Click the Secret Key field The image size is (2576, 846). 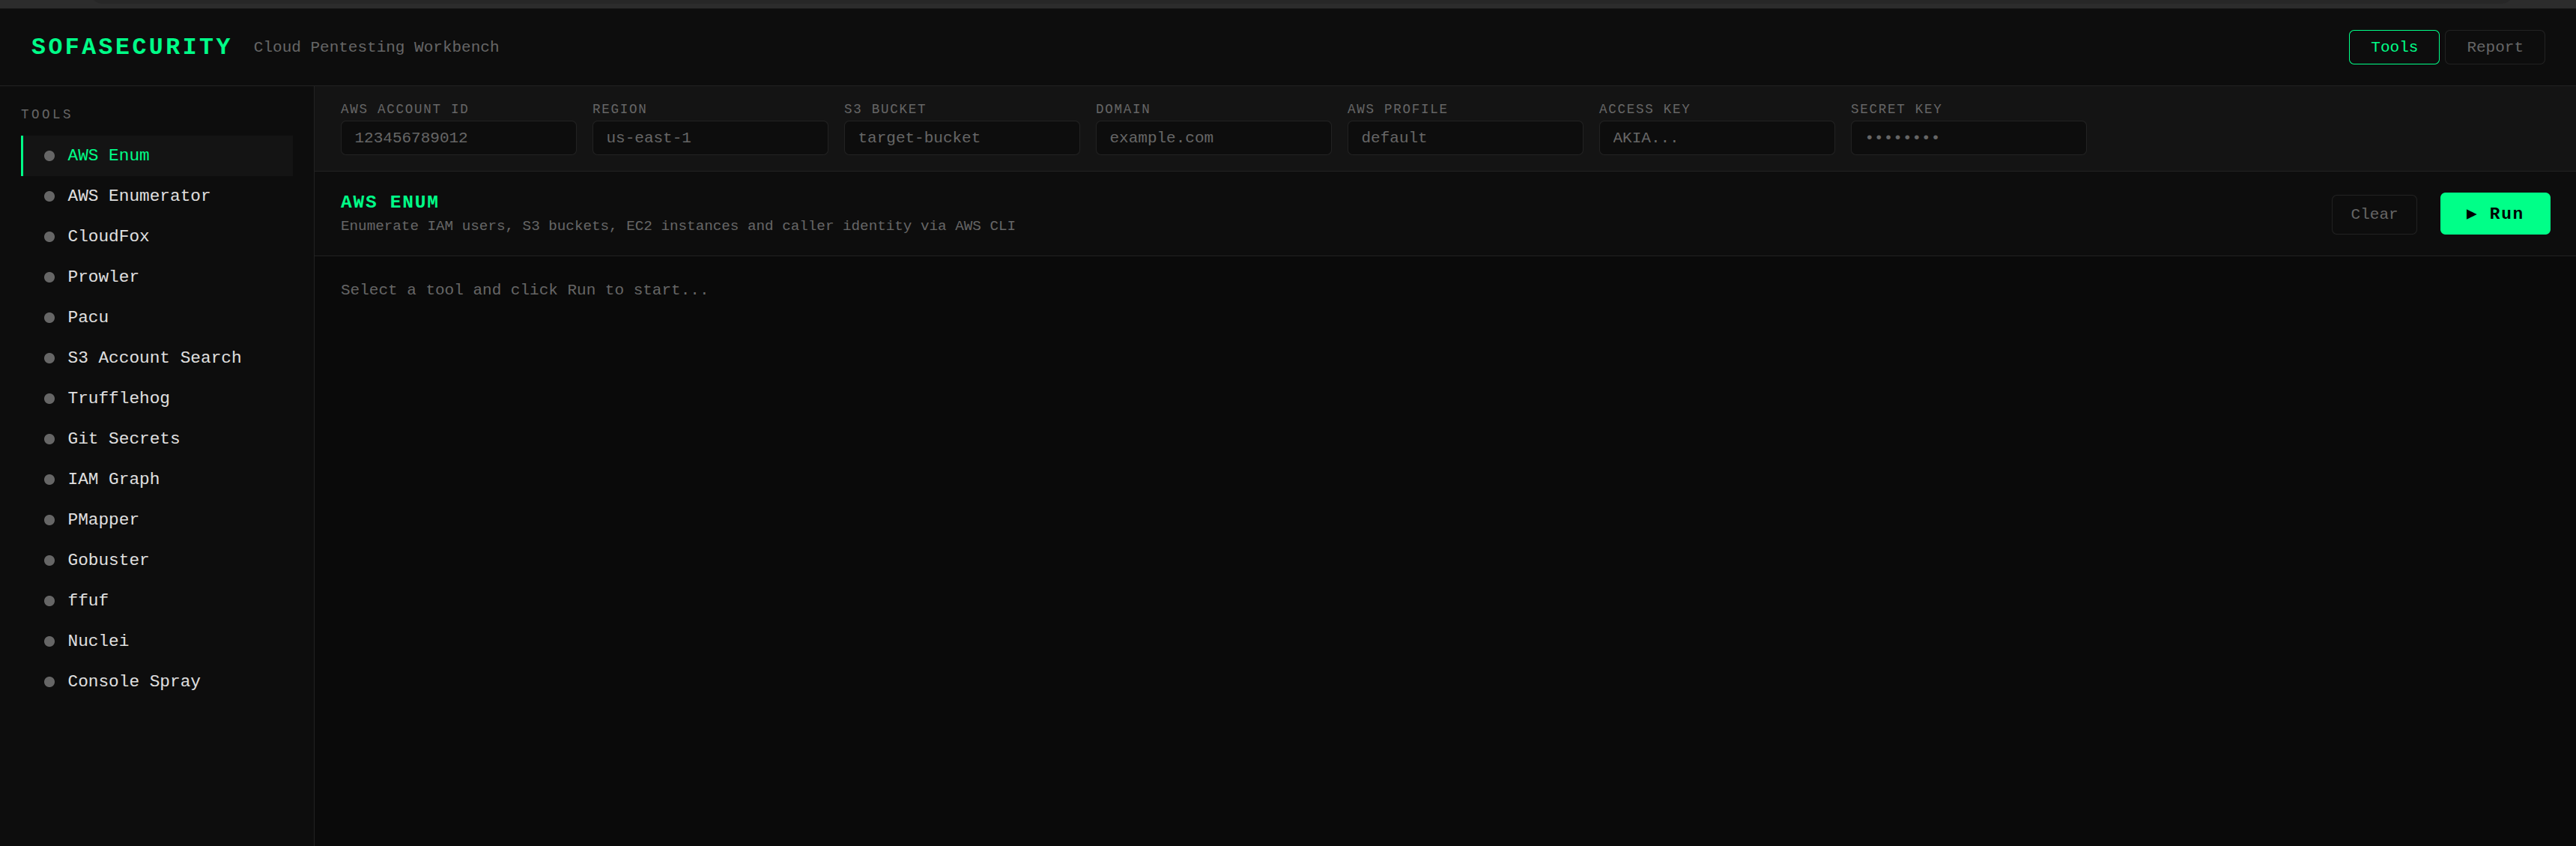tap(1969, 137)
